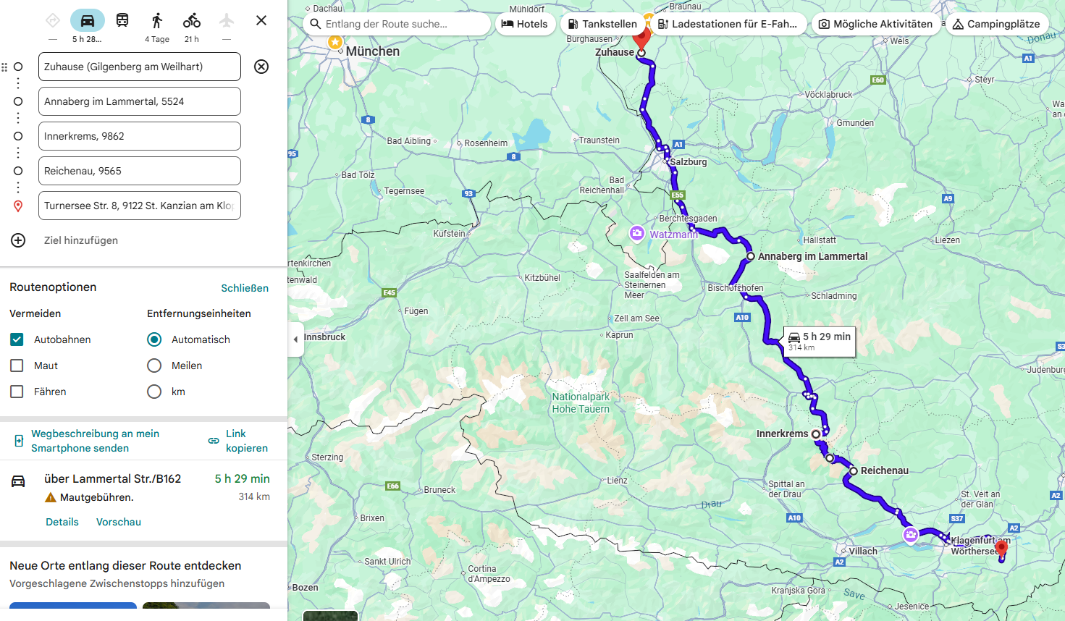Select best travel mode diamond icon

point(53,20)
